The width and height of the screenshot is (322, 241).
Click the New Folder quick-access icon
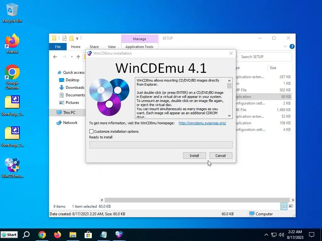click(x=71, y=38)
